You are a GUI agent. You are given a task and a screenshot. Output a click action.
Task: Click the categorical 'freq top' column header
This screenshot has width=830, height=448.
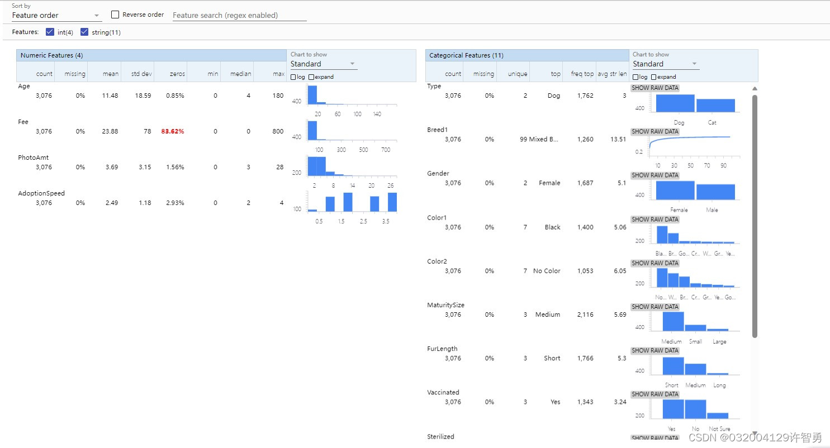point(582,74)
